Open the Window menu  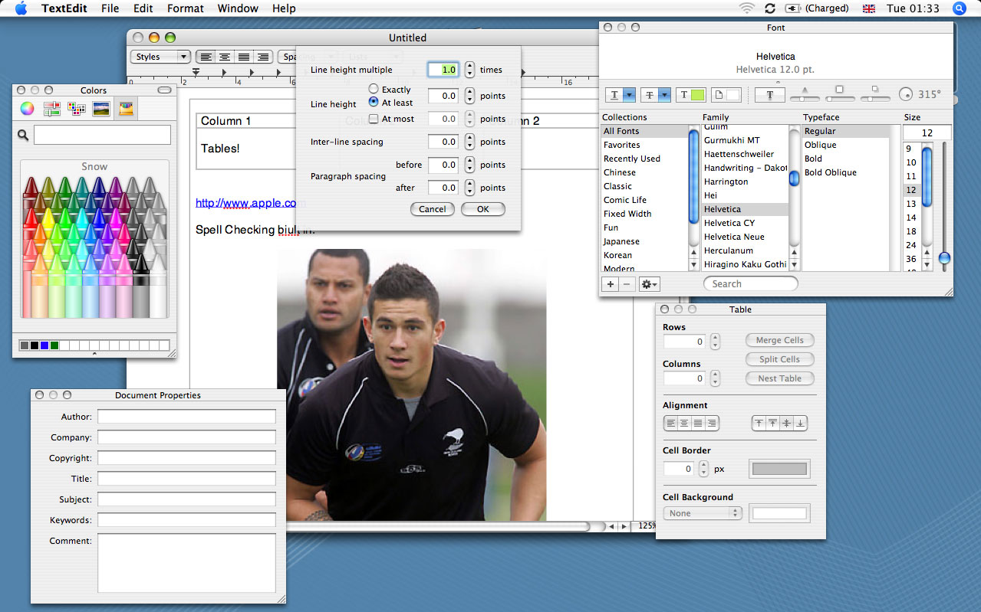(x=237, y=8)
